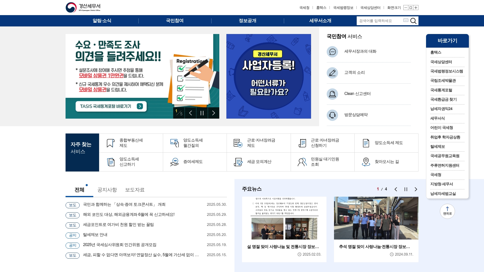Click the screen size increase plus icon

tap(416, 8)
